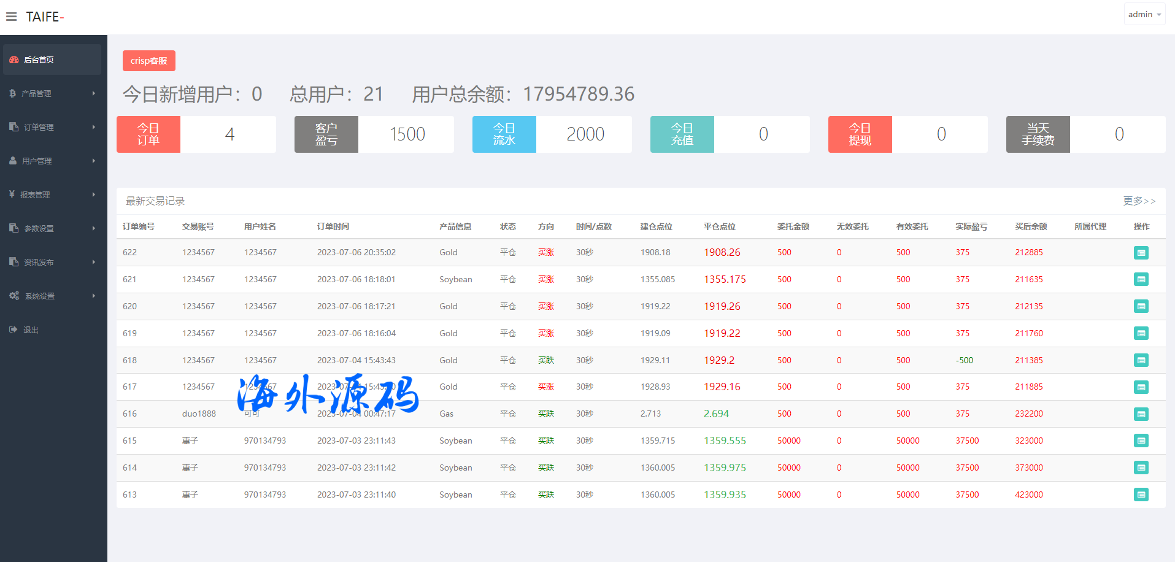
Task: Click the dashboard icon next to 后台首页
Action: tap(14, 60)
